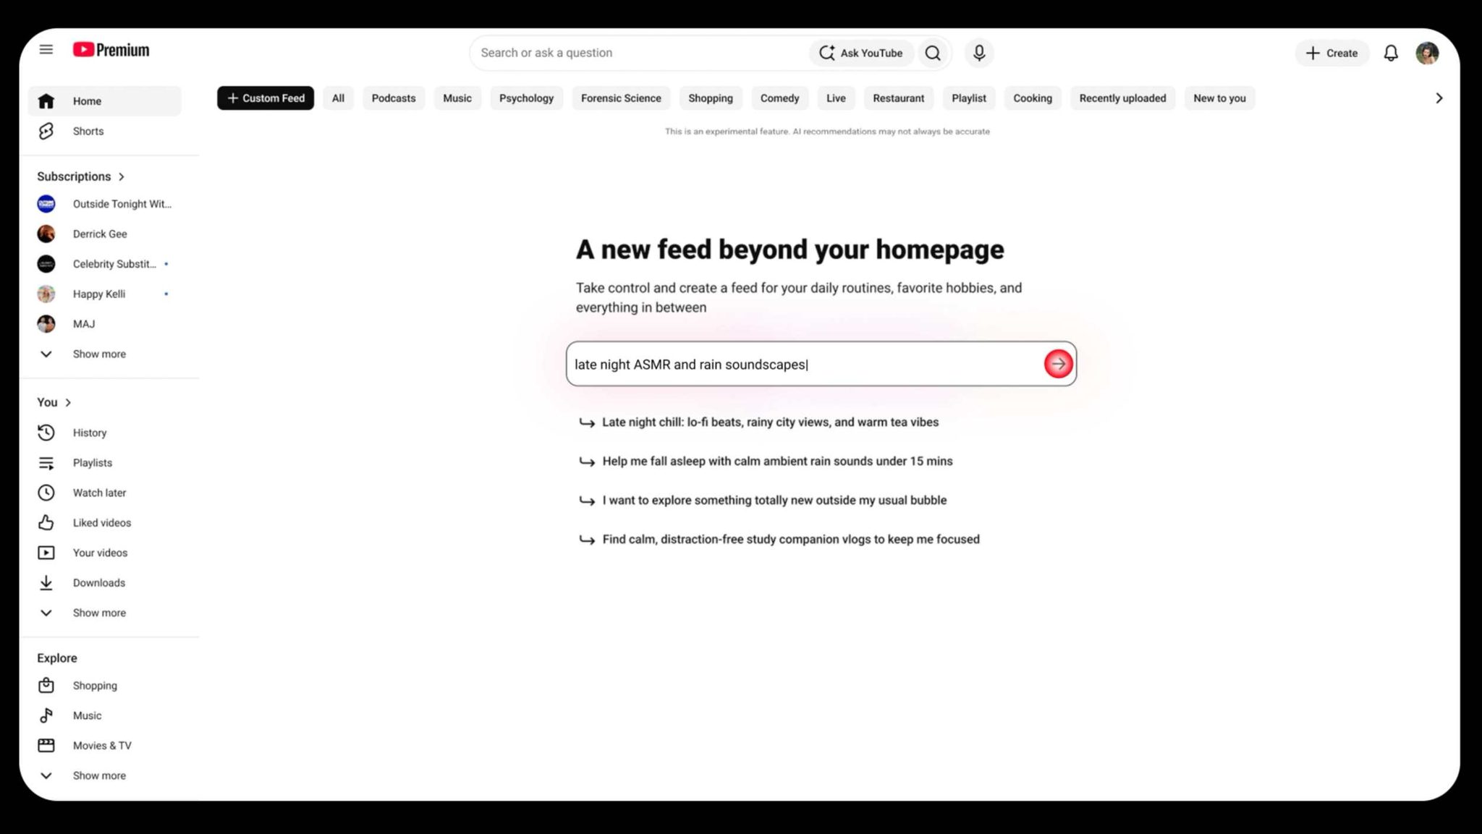Select the All chip
This screenshot has width=1482, height=834.
[x=338, y=98]
